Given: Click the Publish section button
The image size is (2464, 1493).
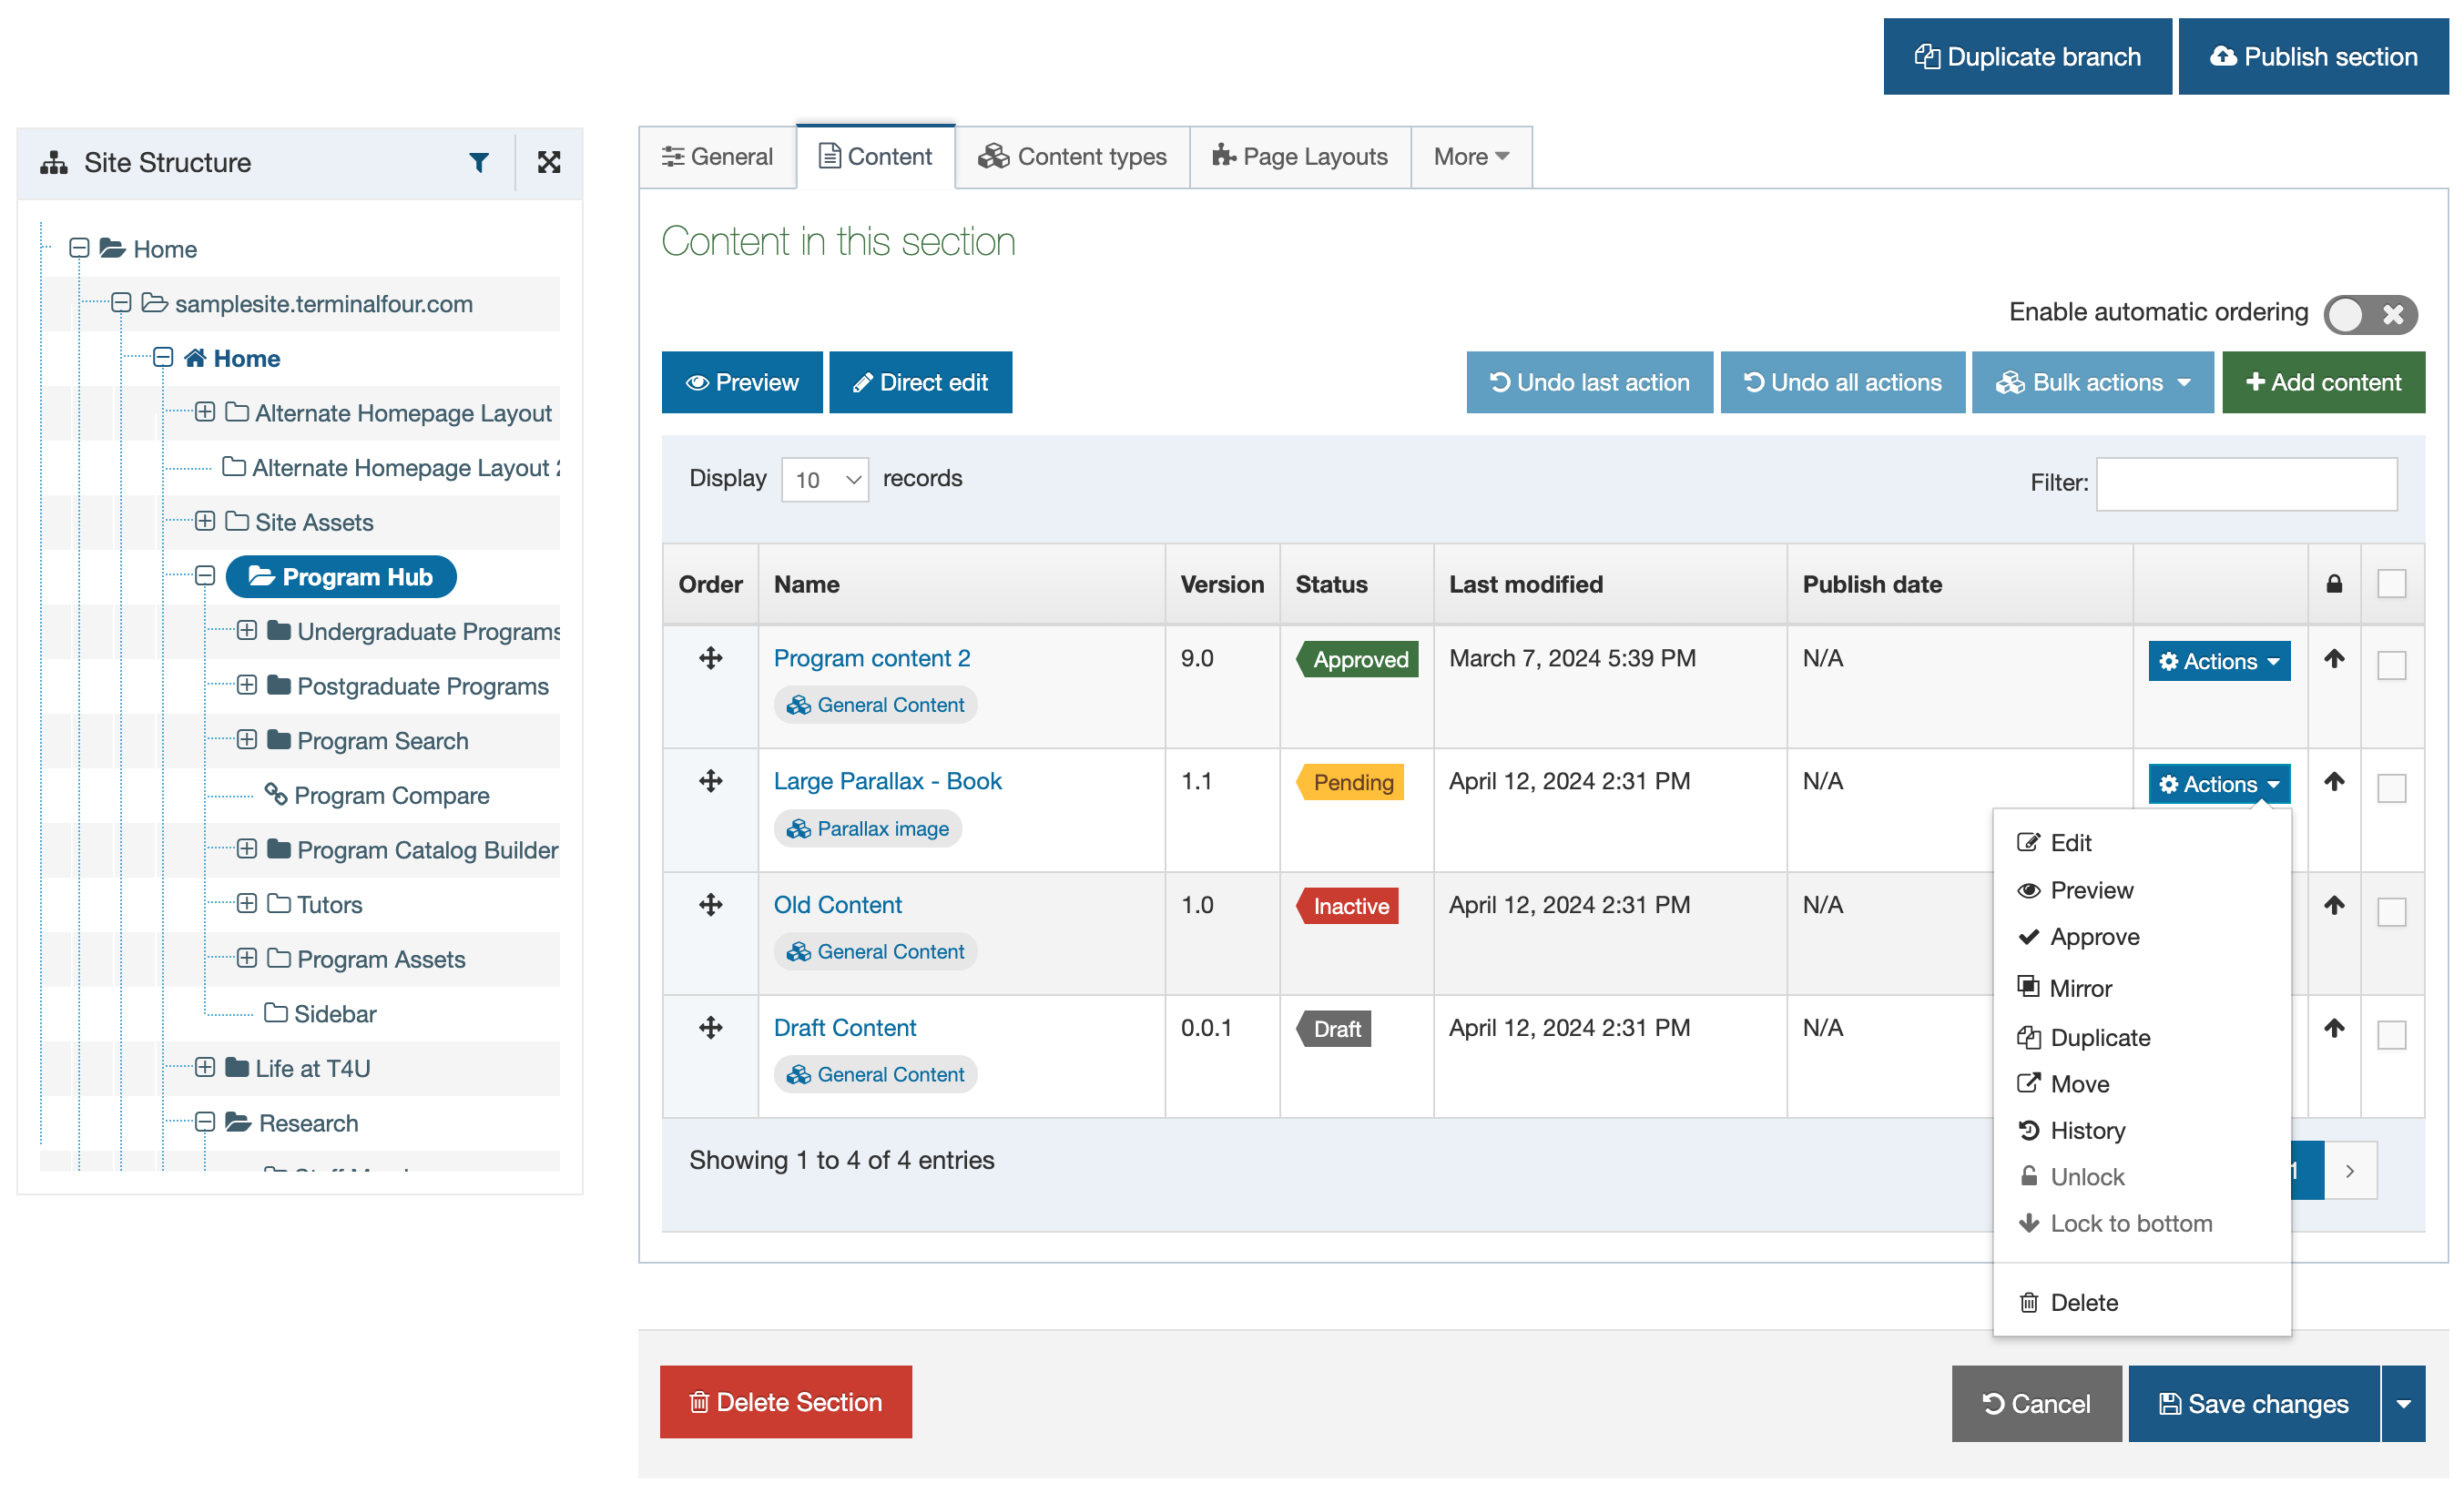Looking at the screenshot, I should [2314, 57].
